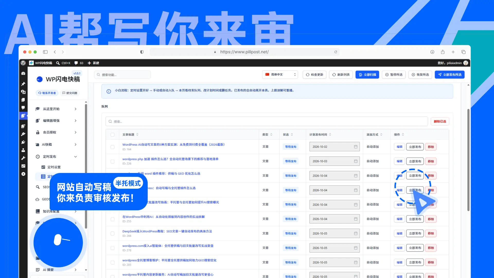Click the WordPress logo in admin bar
494x278 pixels.
click(x=23, y=63)
